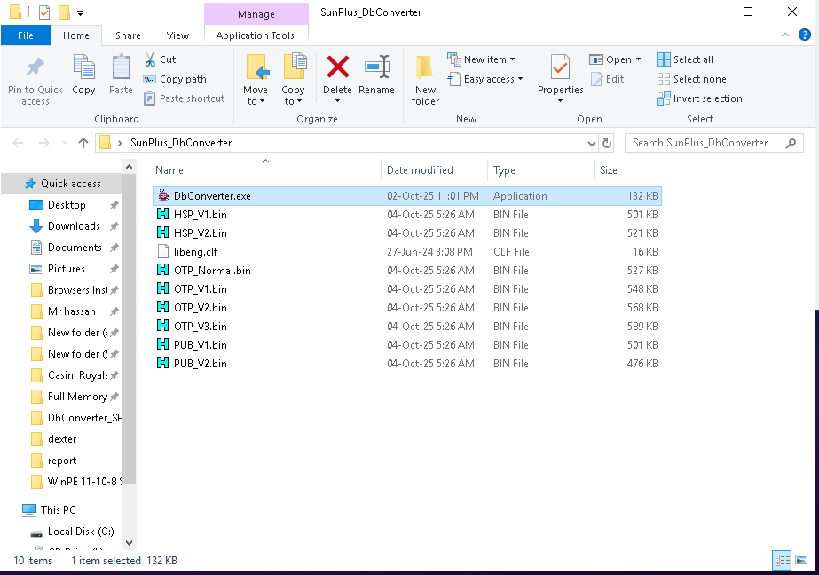Create a New folder from ribbon
The height and width of the screenshot is (575, 819).
click(425, 80)
